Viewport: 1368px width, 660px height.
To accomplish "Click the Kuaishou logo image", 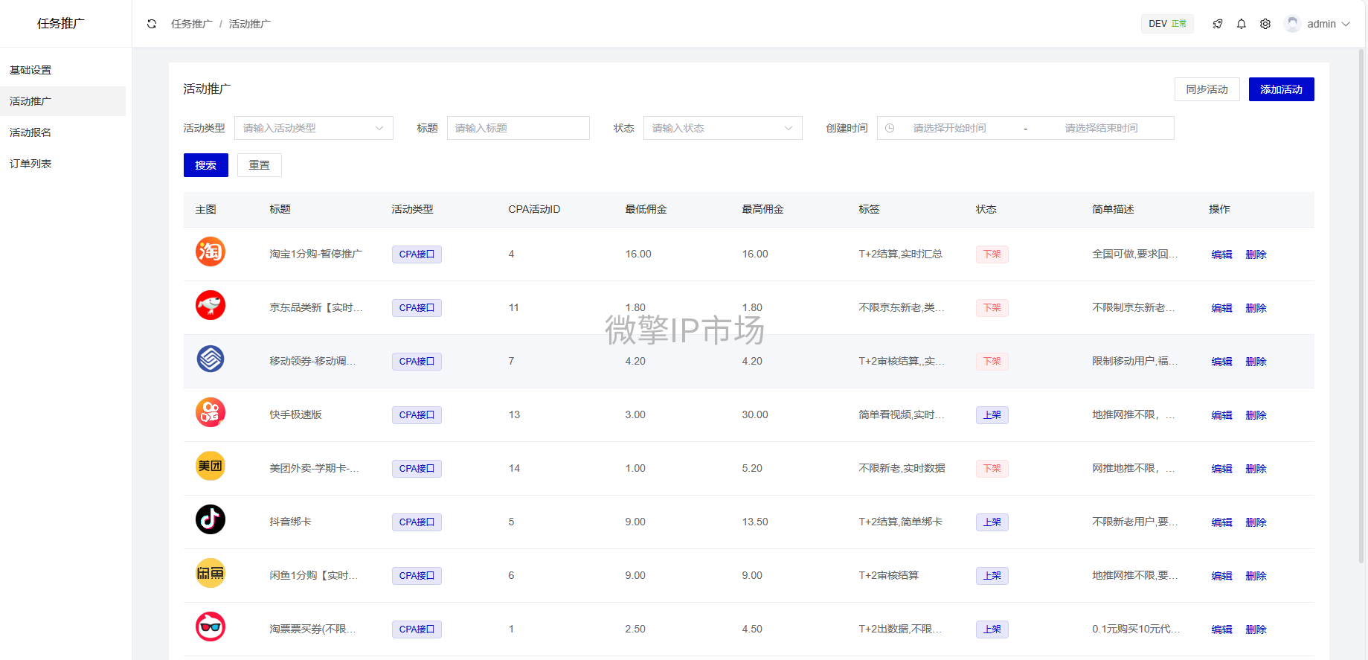I will pyautogui.click(x=211, y=413).
